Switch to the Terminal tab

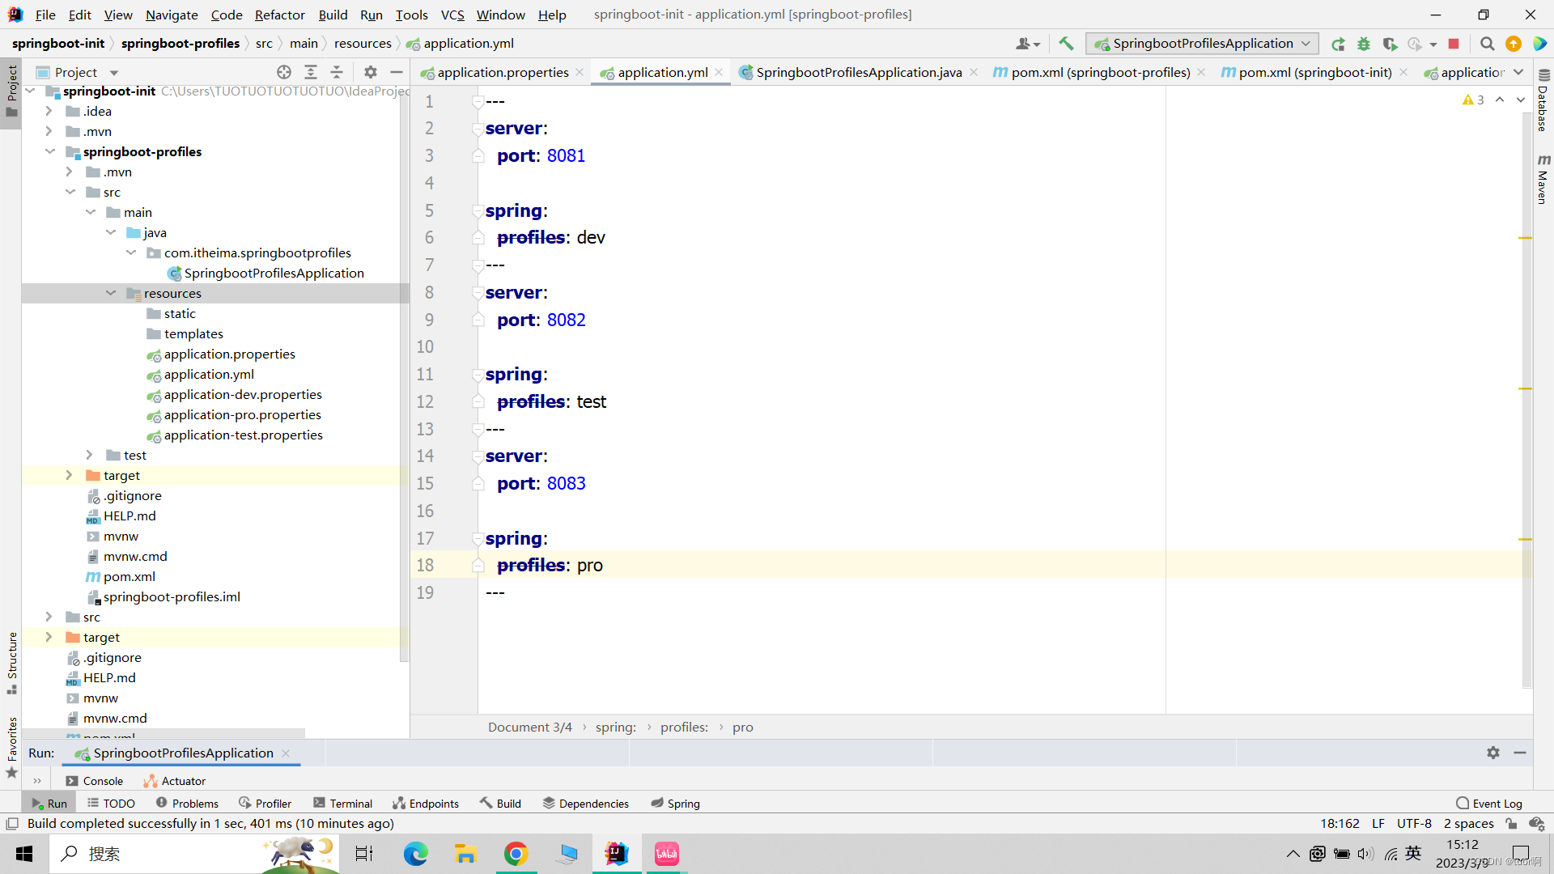pos(342,803)
